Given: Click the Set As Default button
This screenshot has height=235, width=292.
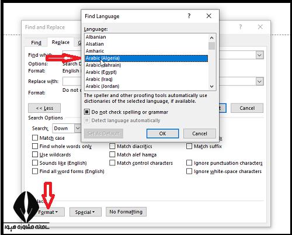Looking at the screenshot, I should pos(103,133).
